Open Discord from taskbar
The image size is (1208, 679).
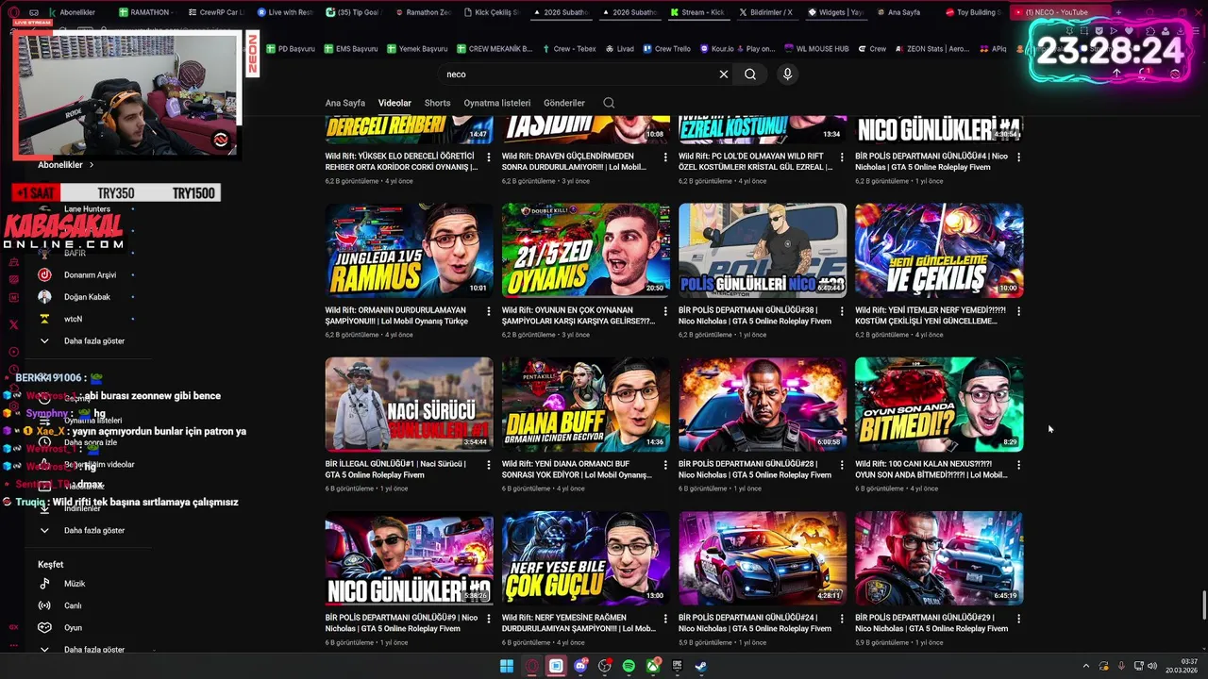[x=580, y=666]
